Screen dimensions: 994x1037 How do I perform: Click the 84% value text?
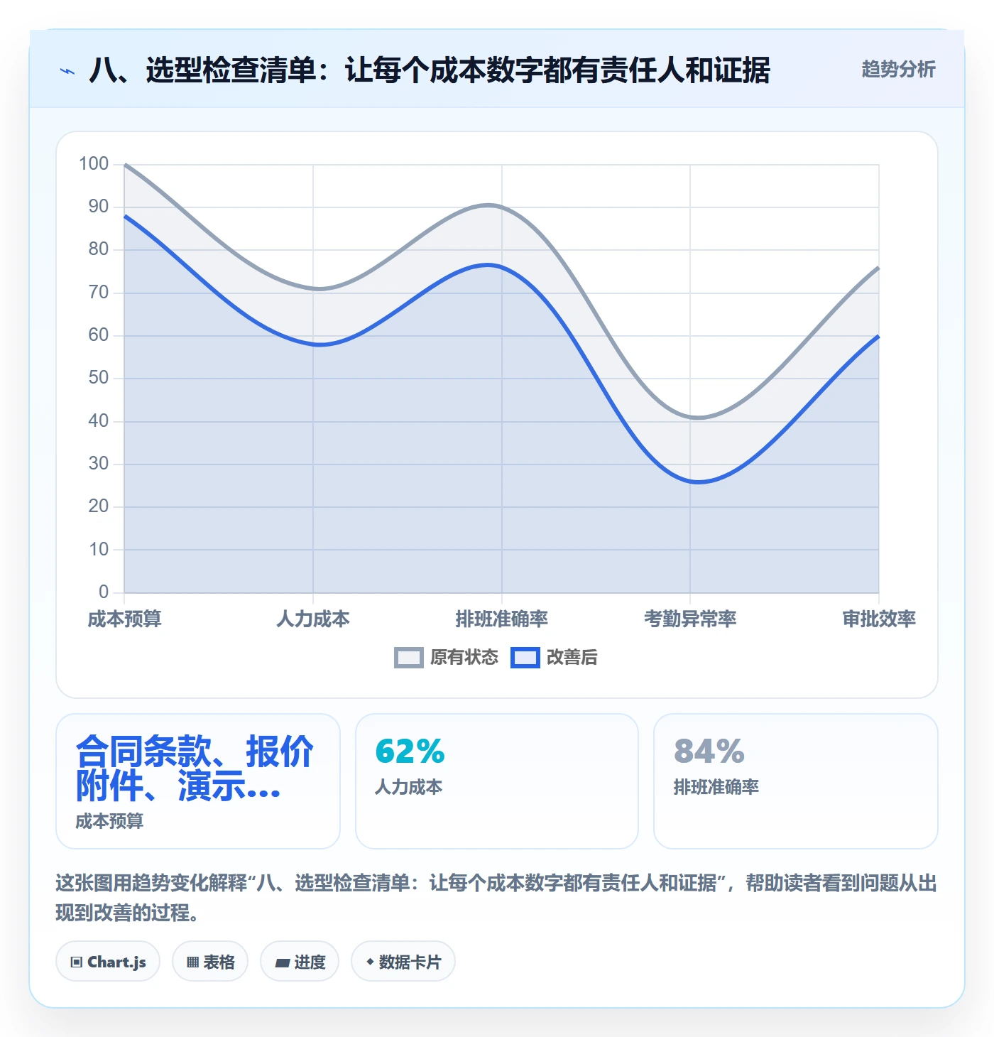pyautogui.click(x=709, y=751)
